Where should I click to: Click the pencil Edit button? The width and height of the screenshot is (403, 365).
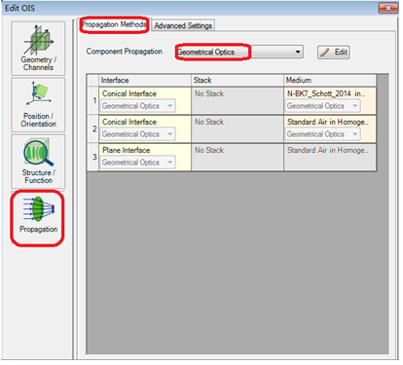click(333, 53)
